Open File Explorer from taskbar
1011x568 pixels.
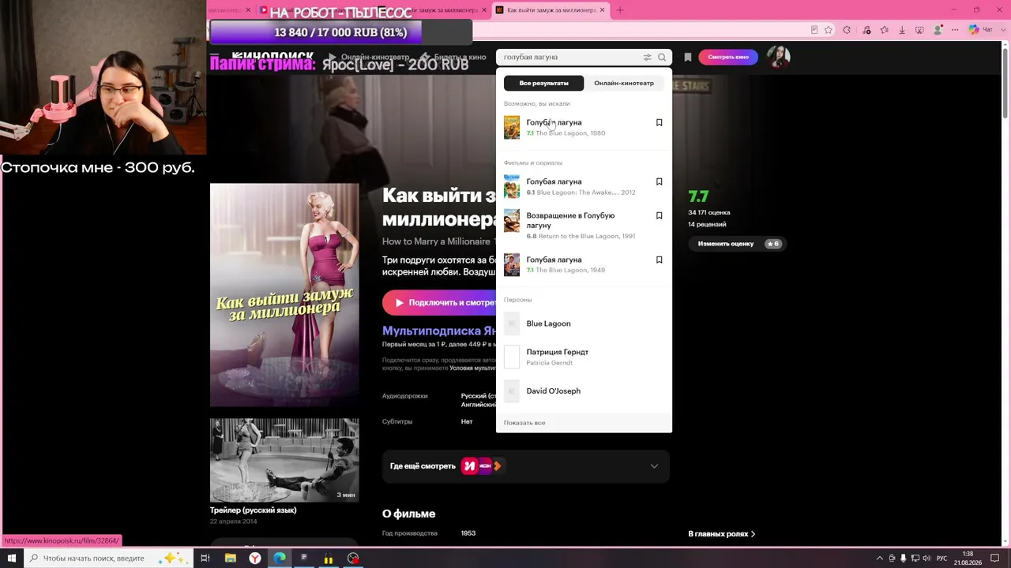coord(230,558)
